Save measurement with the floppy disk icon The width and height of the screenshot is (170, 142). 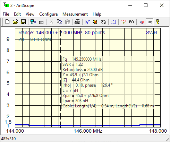pos(23,22)
